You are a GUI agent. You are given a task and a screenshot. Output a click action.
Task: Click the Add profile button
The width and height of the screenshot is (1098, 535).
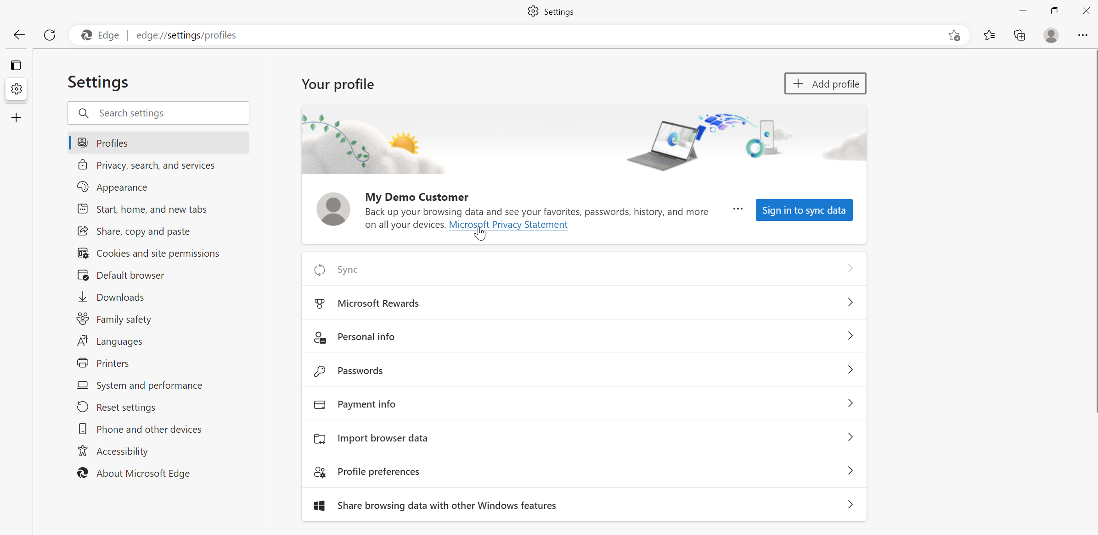(x=825, y=83)
